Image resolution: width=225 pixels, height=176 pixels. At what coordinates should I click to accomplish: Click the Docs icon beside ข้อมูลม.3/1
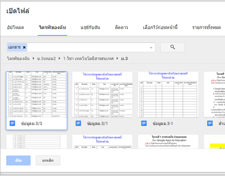click(78, 123)
